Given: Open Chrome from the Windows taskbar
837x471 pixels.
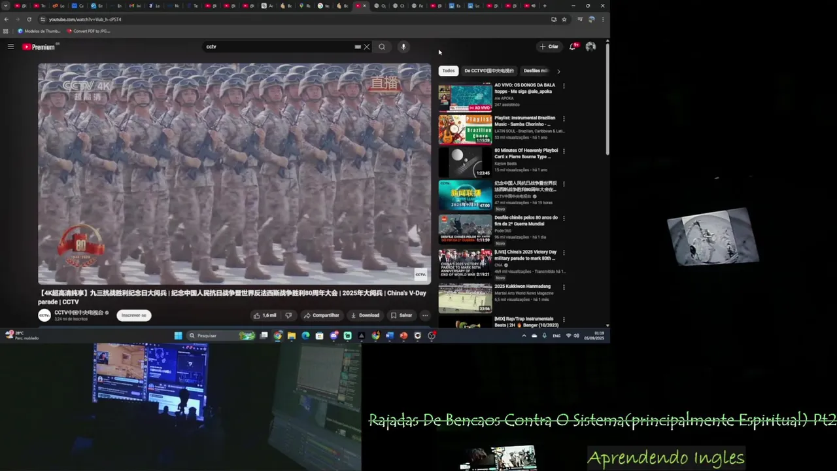Looking at the screenshot, I should click(x=278, y=336).
